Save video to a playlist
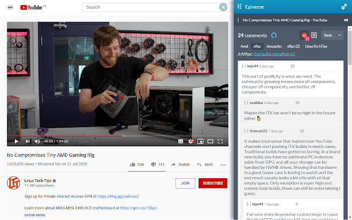 [x=205, y=164]
